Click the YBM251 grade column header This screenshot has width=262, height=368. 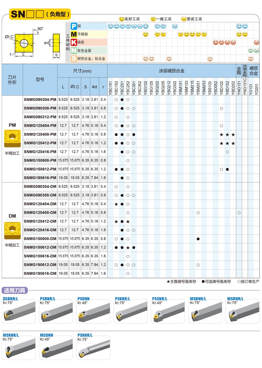click(198, 88)
